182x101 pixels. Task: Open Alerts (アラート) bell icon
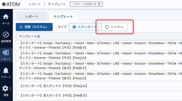(6, 71)
